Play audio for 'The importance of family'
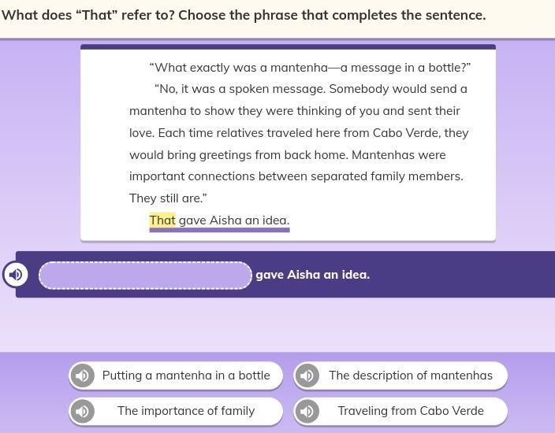This screenshot has height=433, width=555. [x=83, y=411]
